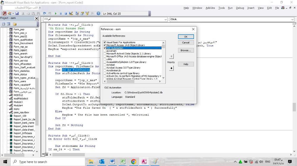
Task: Open the Arabic help question box dropdown
Action: pos(40,8)
